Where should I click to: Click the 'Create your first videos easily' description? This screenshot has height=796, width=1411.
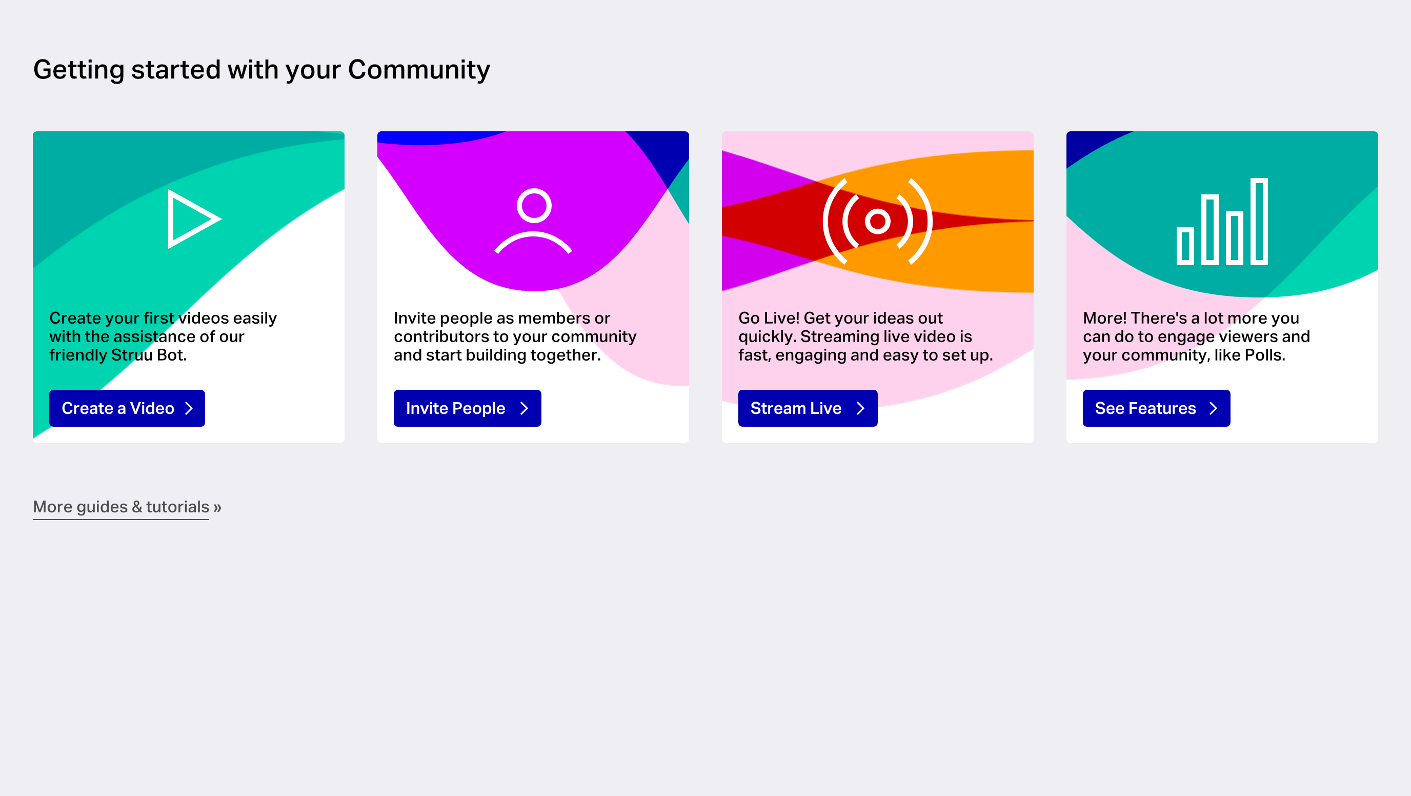[x=163, y=336]
